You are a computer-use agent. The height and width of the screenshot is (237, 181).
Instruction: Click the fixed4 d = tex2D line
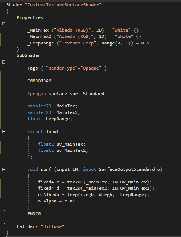tap(96, 188)
